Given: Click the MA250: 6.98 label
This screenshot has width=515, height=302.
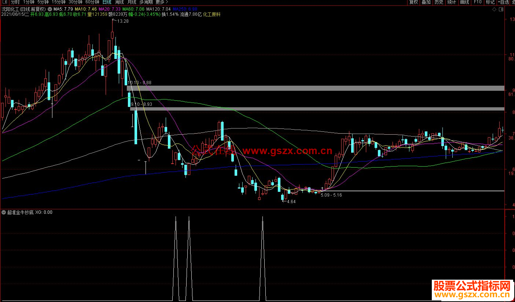Looking at the screenshot, I should [185, 9].
